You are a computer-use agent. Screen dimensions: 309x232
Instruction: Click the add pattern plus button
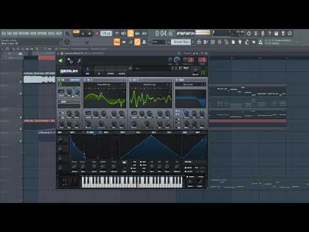[x=193, y=42]
